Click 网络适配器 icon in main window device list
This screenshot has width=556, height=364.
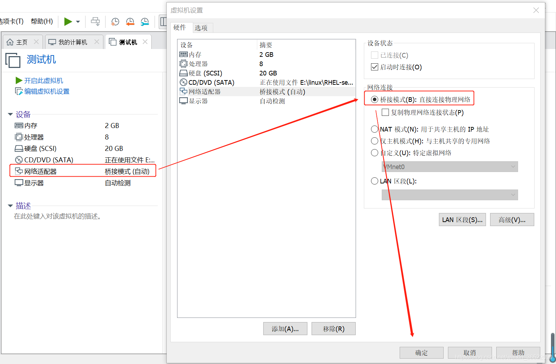click(x=19, y=171)
